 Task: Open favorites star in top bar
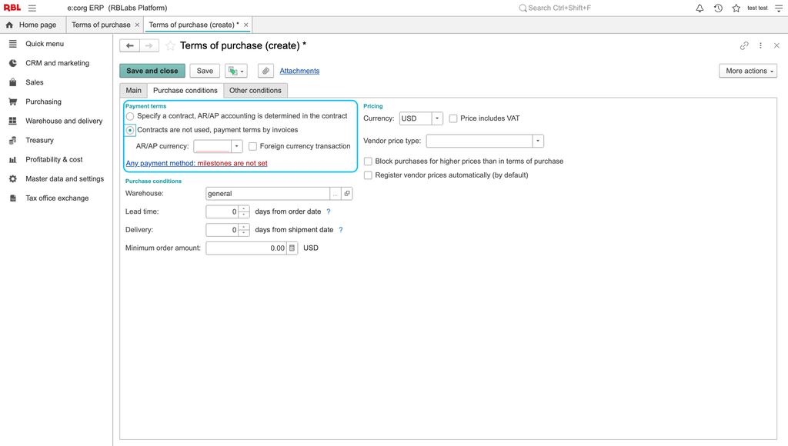point(736,8)
